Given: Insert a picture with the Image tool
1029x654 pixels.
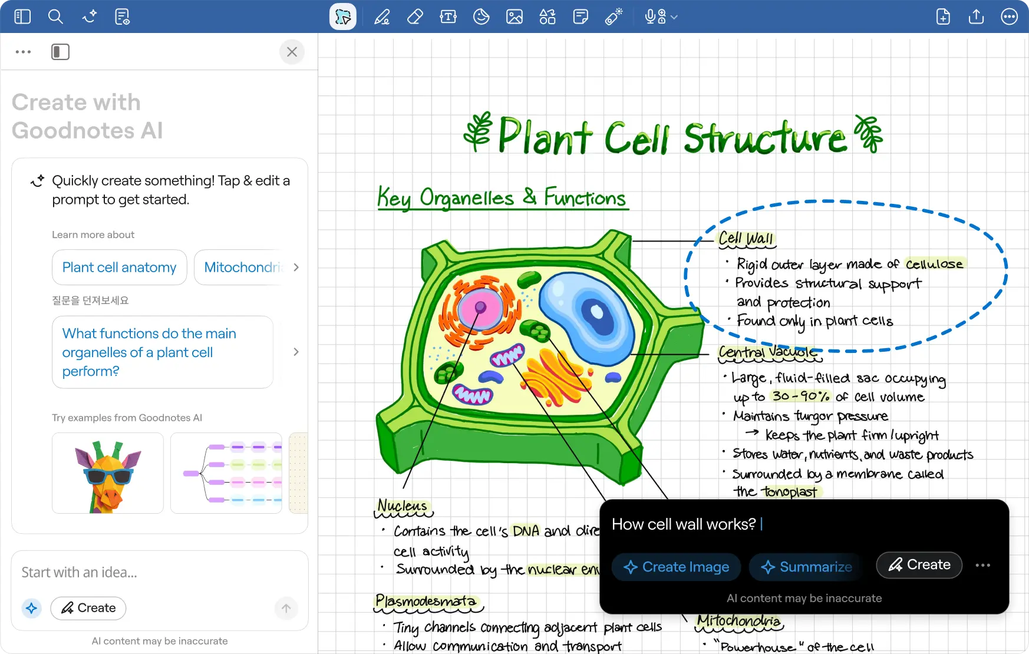Looking at the screenshot, I should point(514,16).
